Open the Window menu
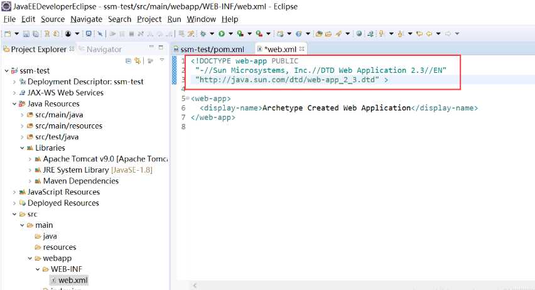The height and width of the screenshot is (290, 535). pos(202,19)
